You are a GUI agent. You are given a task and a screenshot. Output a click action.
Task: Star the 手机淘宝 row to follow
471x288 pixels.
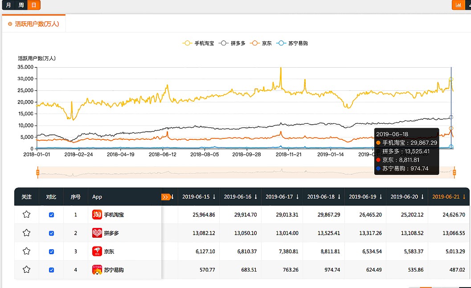pos(26,215)
